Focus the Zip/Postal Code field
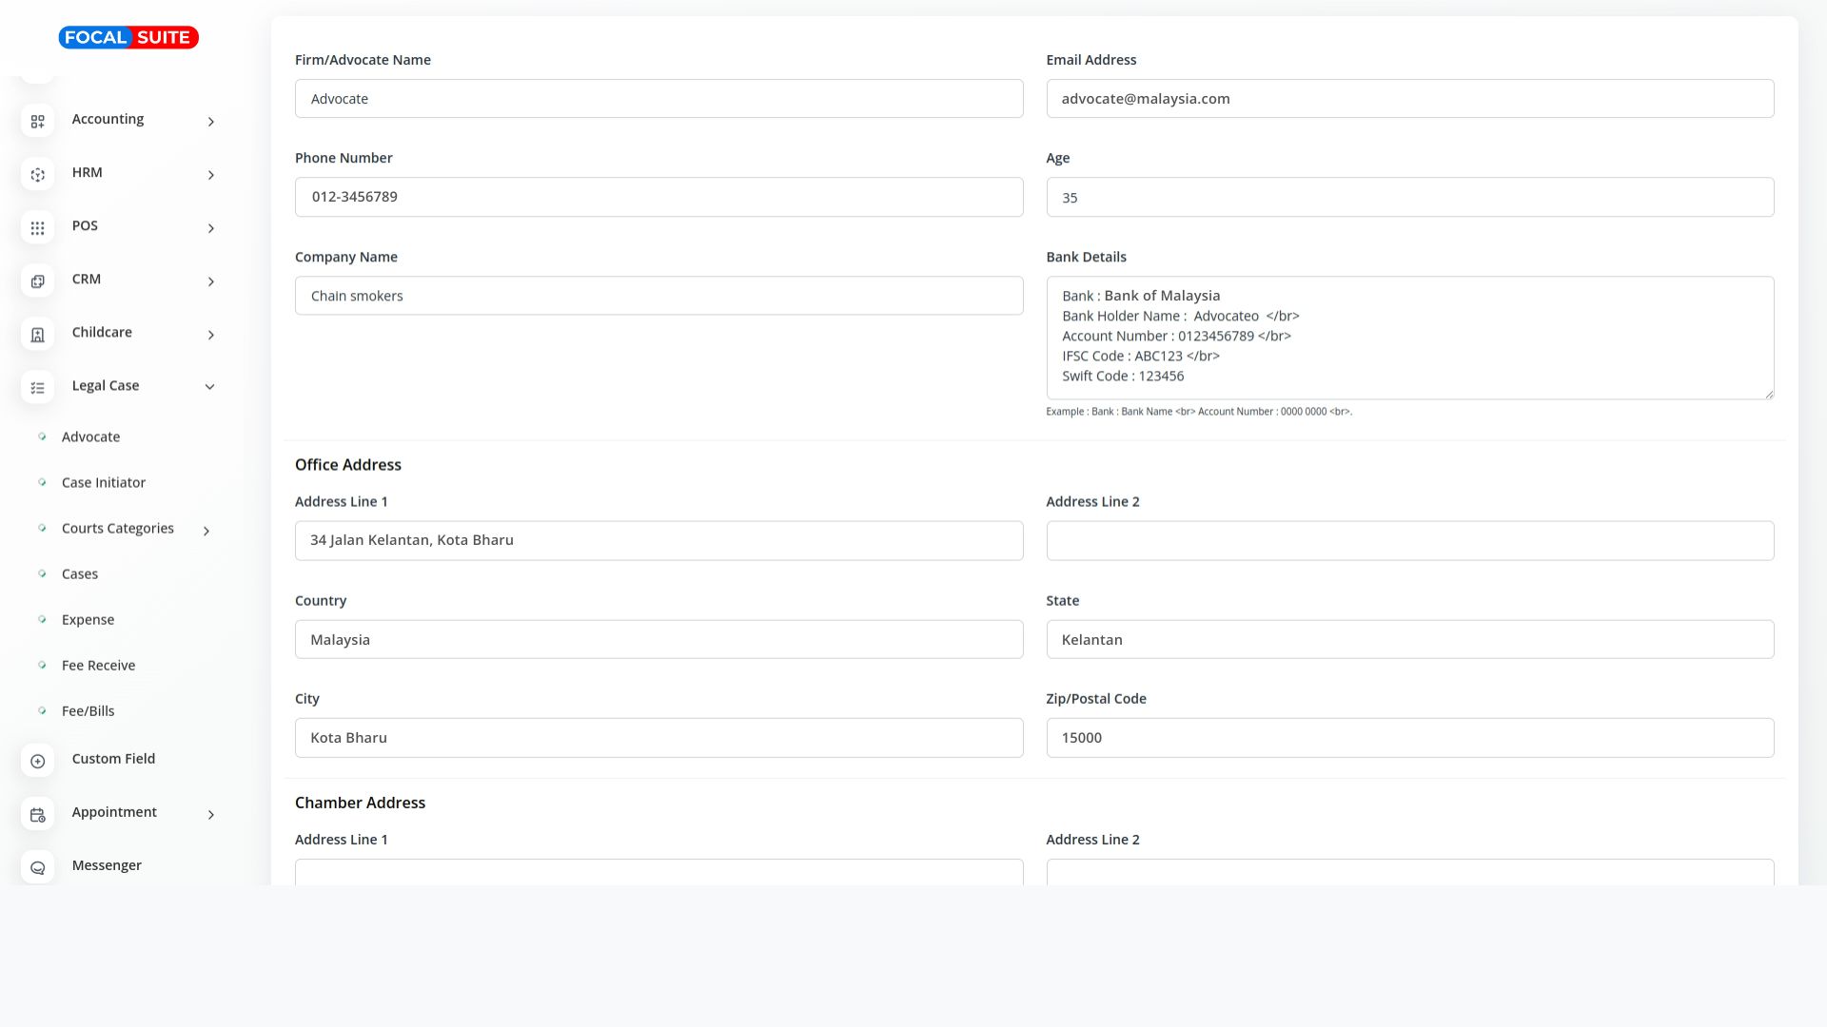Viewport: 1827px width, 1027px height. (x=1409, y=738)
